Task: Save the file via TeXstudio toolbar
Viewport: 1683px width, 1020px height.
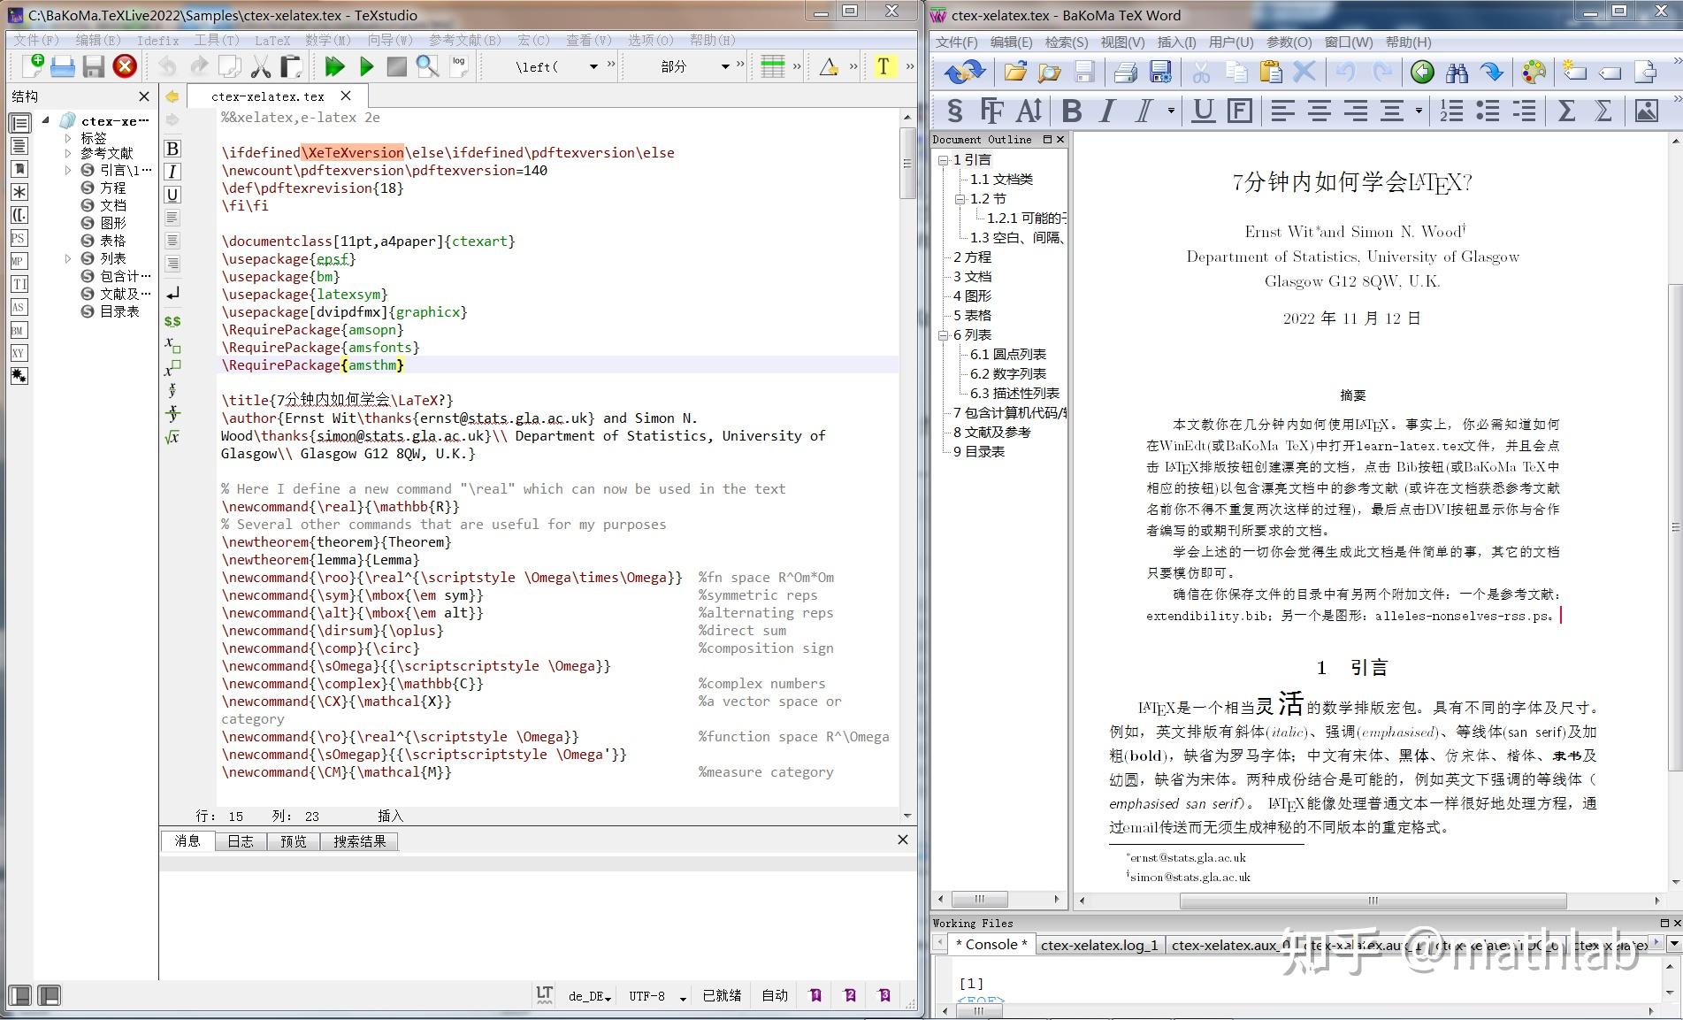Action: (94, 65)
